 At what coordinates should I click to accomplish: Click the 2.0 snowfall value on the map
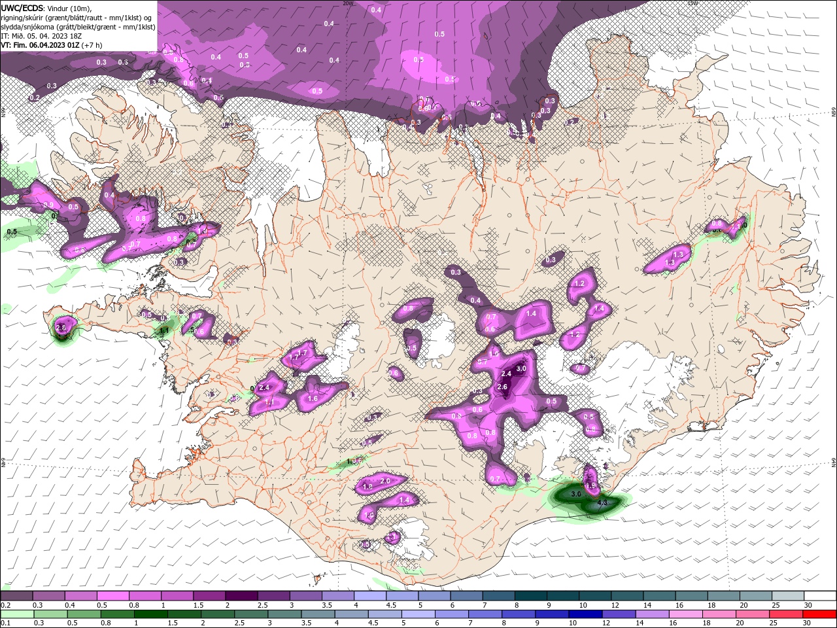click(384, 481)
